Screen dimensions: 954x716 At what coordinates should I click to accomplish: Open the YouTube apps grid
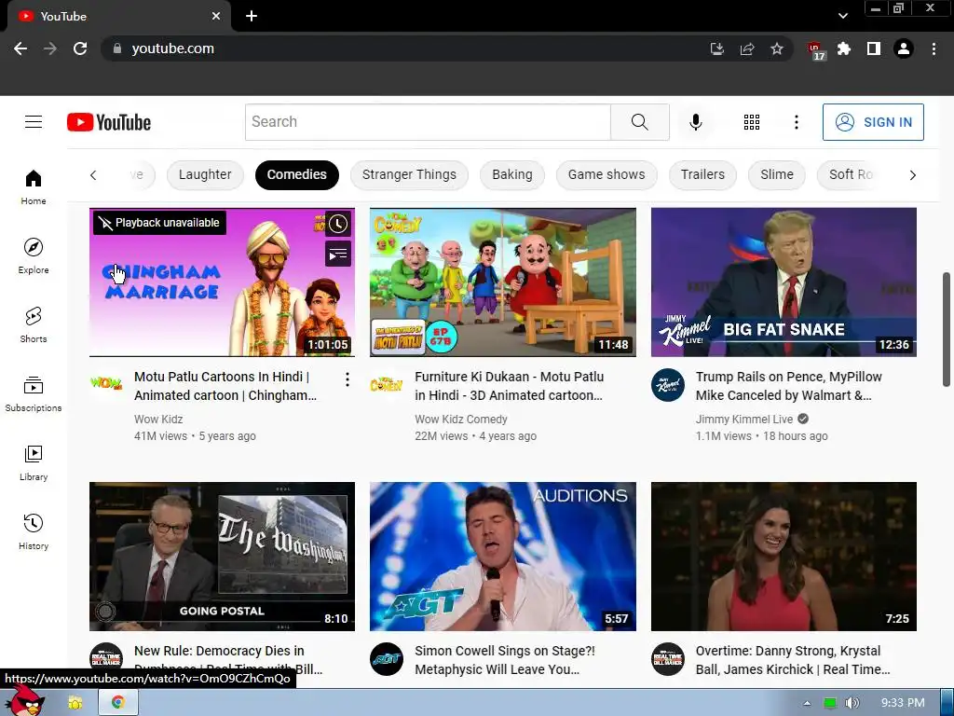[x=752, y=122]
